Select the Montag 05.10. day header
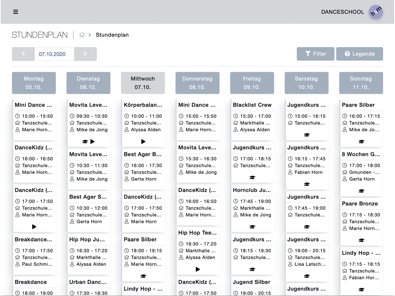This screenshot has width=395, height=296. [34, 83]
